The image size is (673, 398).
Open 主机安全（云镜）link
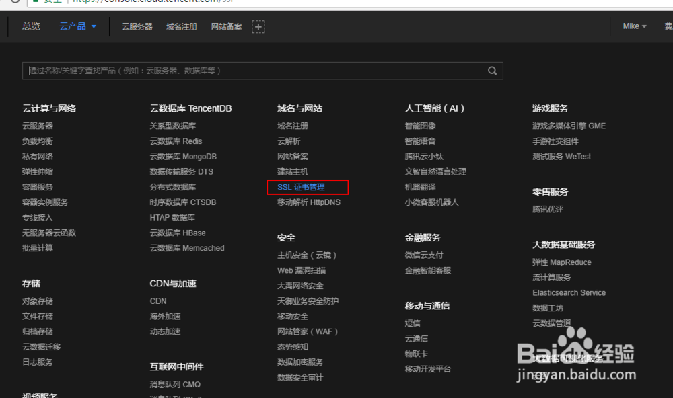click(307, 255)
